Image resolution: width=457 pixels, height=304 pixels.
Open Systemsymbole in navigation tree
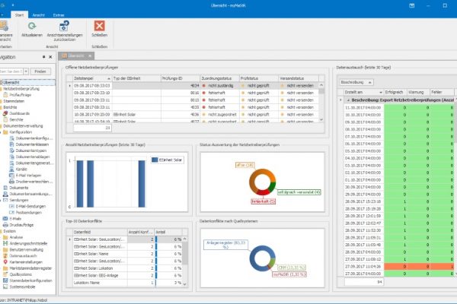click(22, 287)
